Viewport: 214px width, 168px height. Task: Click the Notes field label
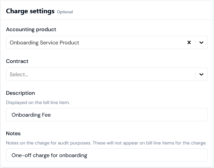click(13, 134)
